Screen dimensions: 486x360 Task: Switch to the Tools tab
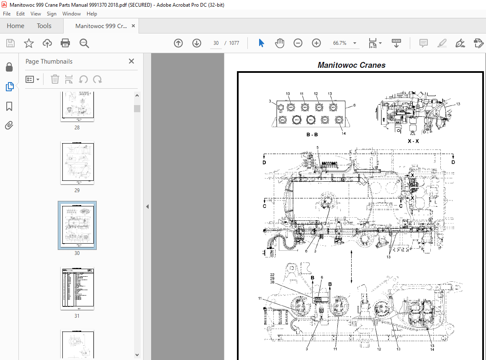coord(44,26)
